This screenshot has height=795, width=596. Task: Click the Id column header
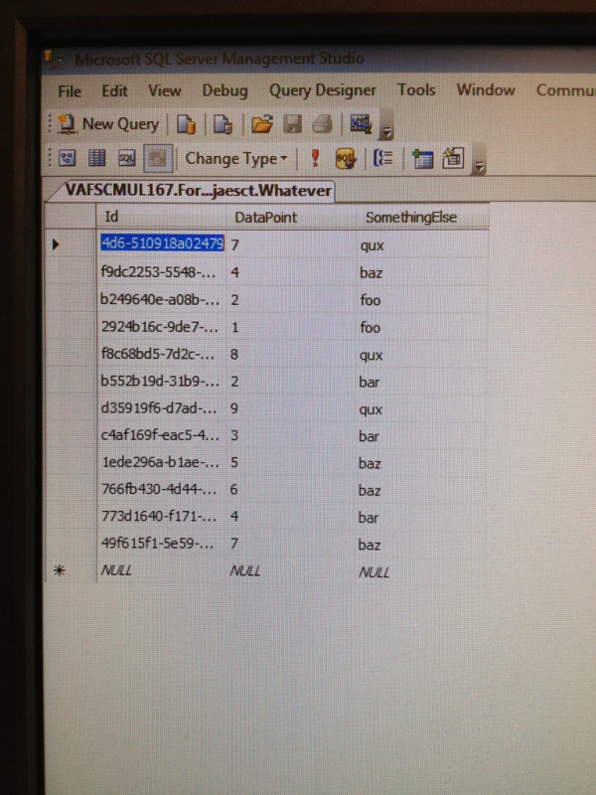click(x=161, y=217)
